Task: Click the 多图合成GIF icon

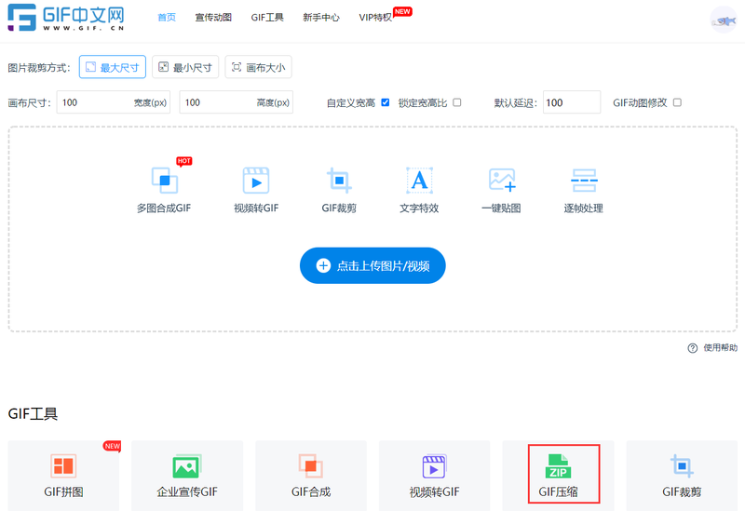Action: [x=164, y=181]
